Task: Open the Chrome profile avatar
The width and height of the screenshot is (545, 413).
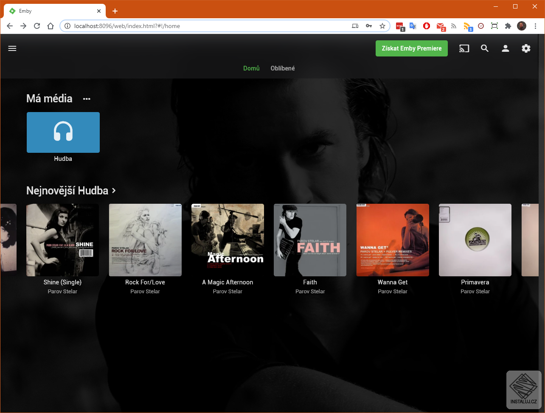Action: coord(522,26)
